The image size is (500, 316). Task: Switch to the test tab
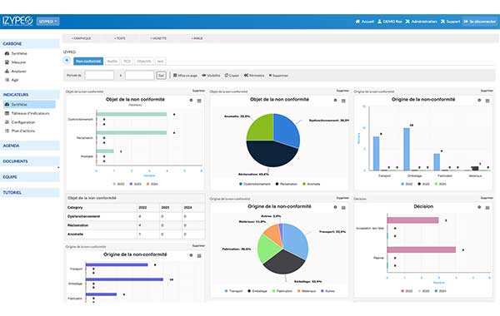pyautogui.click(x=160, y=61)
